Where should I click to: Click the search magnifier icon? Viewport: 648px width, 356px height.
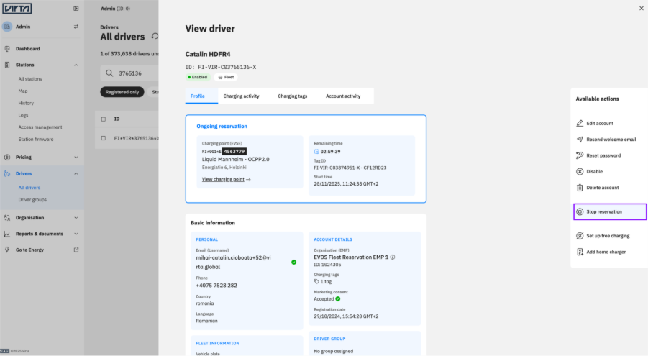click(x=109, y=73)
